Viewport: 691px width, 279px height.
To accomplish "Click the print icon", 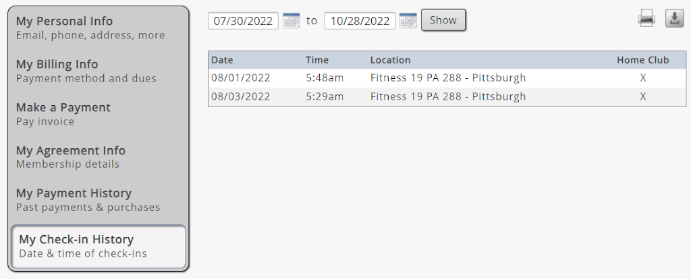I will point(646,19).
